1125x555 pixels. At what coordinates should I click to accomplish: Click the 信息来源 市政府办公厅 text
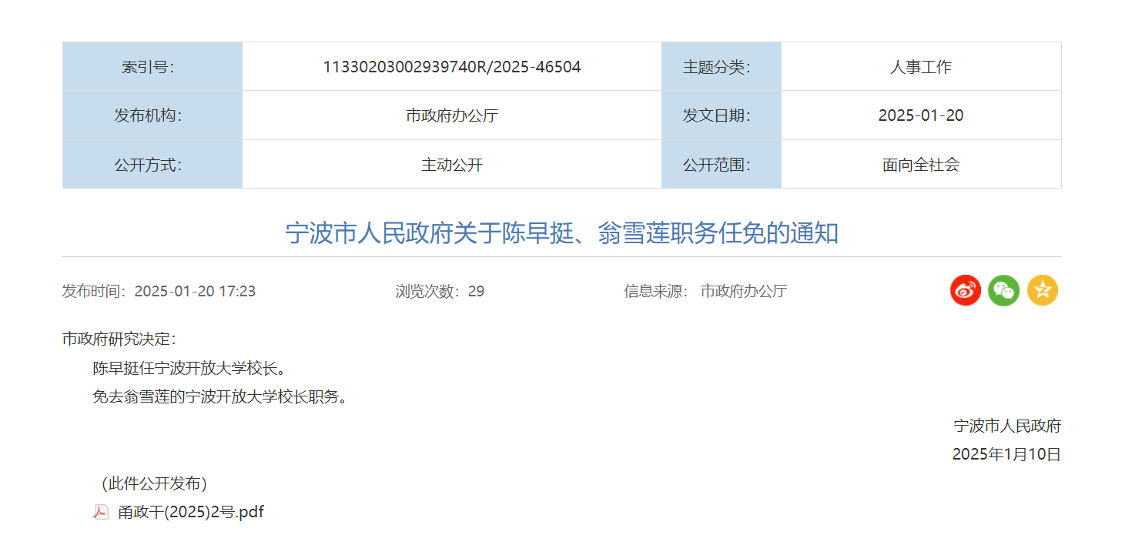pos(705,291)
